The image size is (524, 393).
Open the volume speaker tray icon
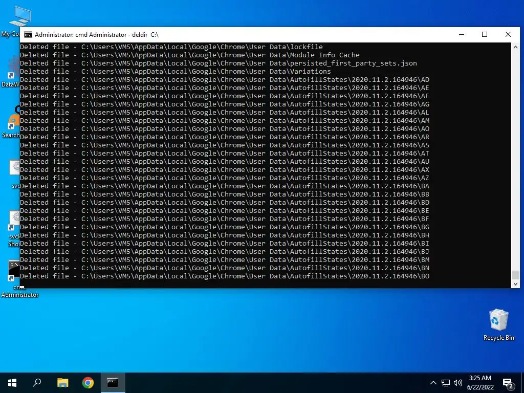(x=458, y=383)
